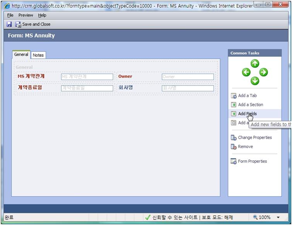The width and height of the screenshot is (292, 225).
Task: Click the Add a Section icon
Action: (x=234, y=105)
